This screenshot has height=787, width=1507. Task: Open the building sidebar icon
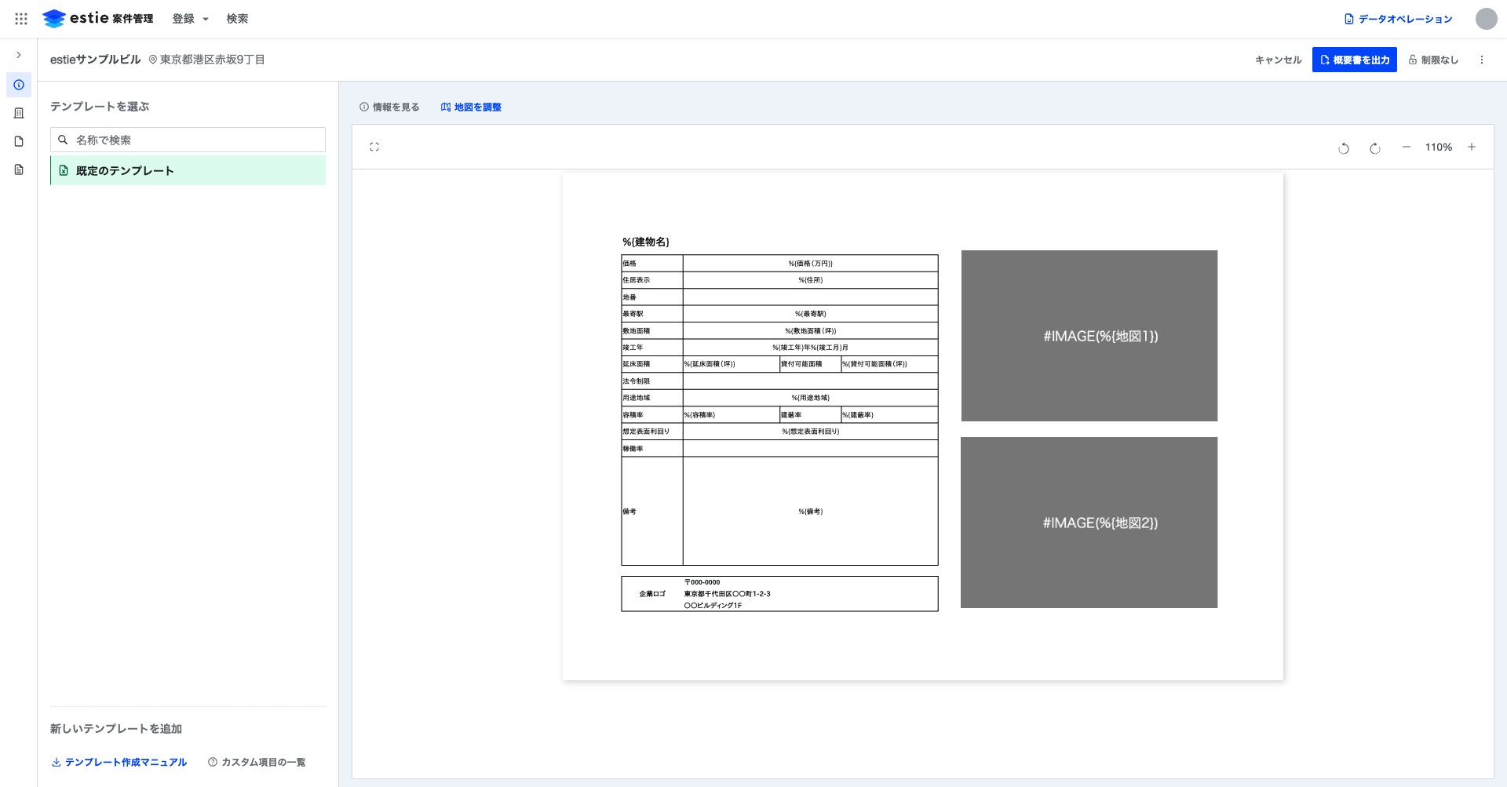click(19, 113)
